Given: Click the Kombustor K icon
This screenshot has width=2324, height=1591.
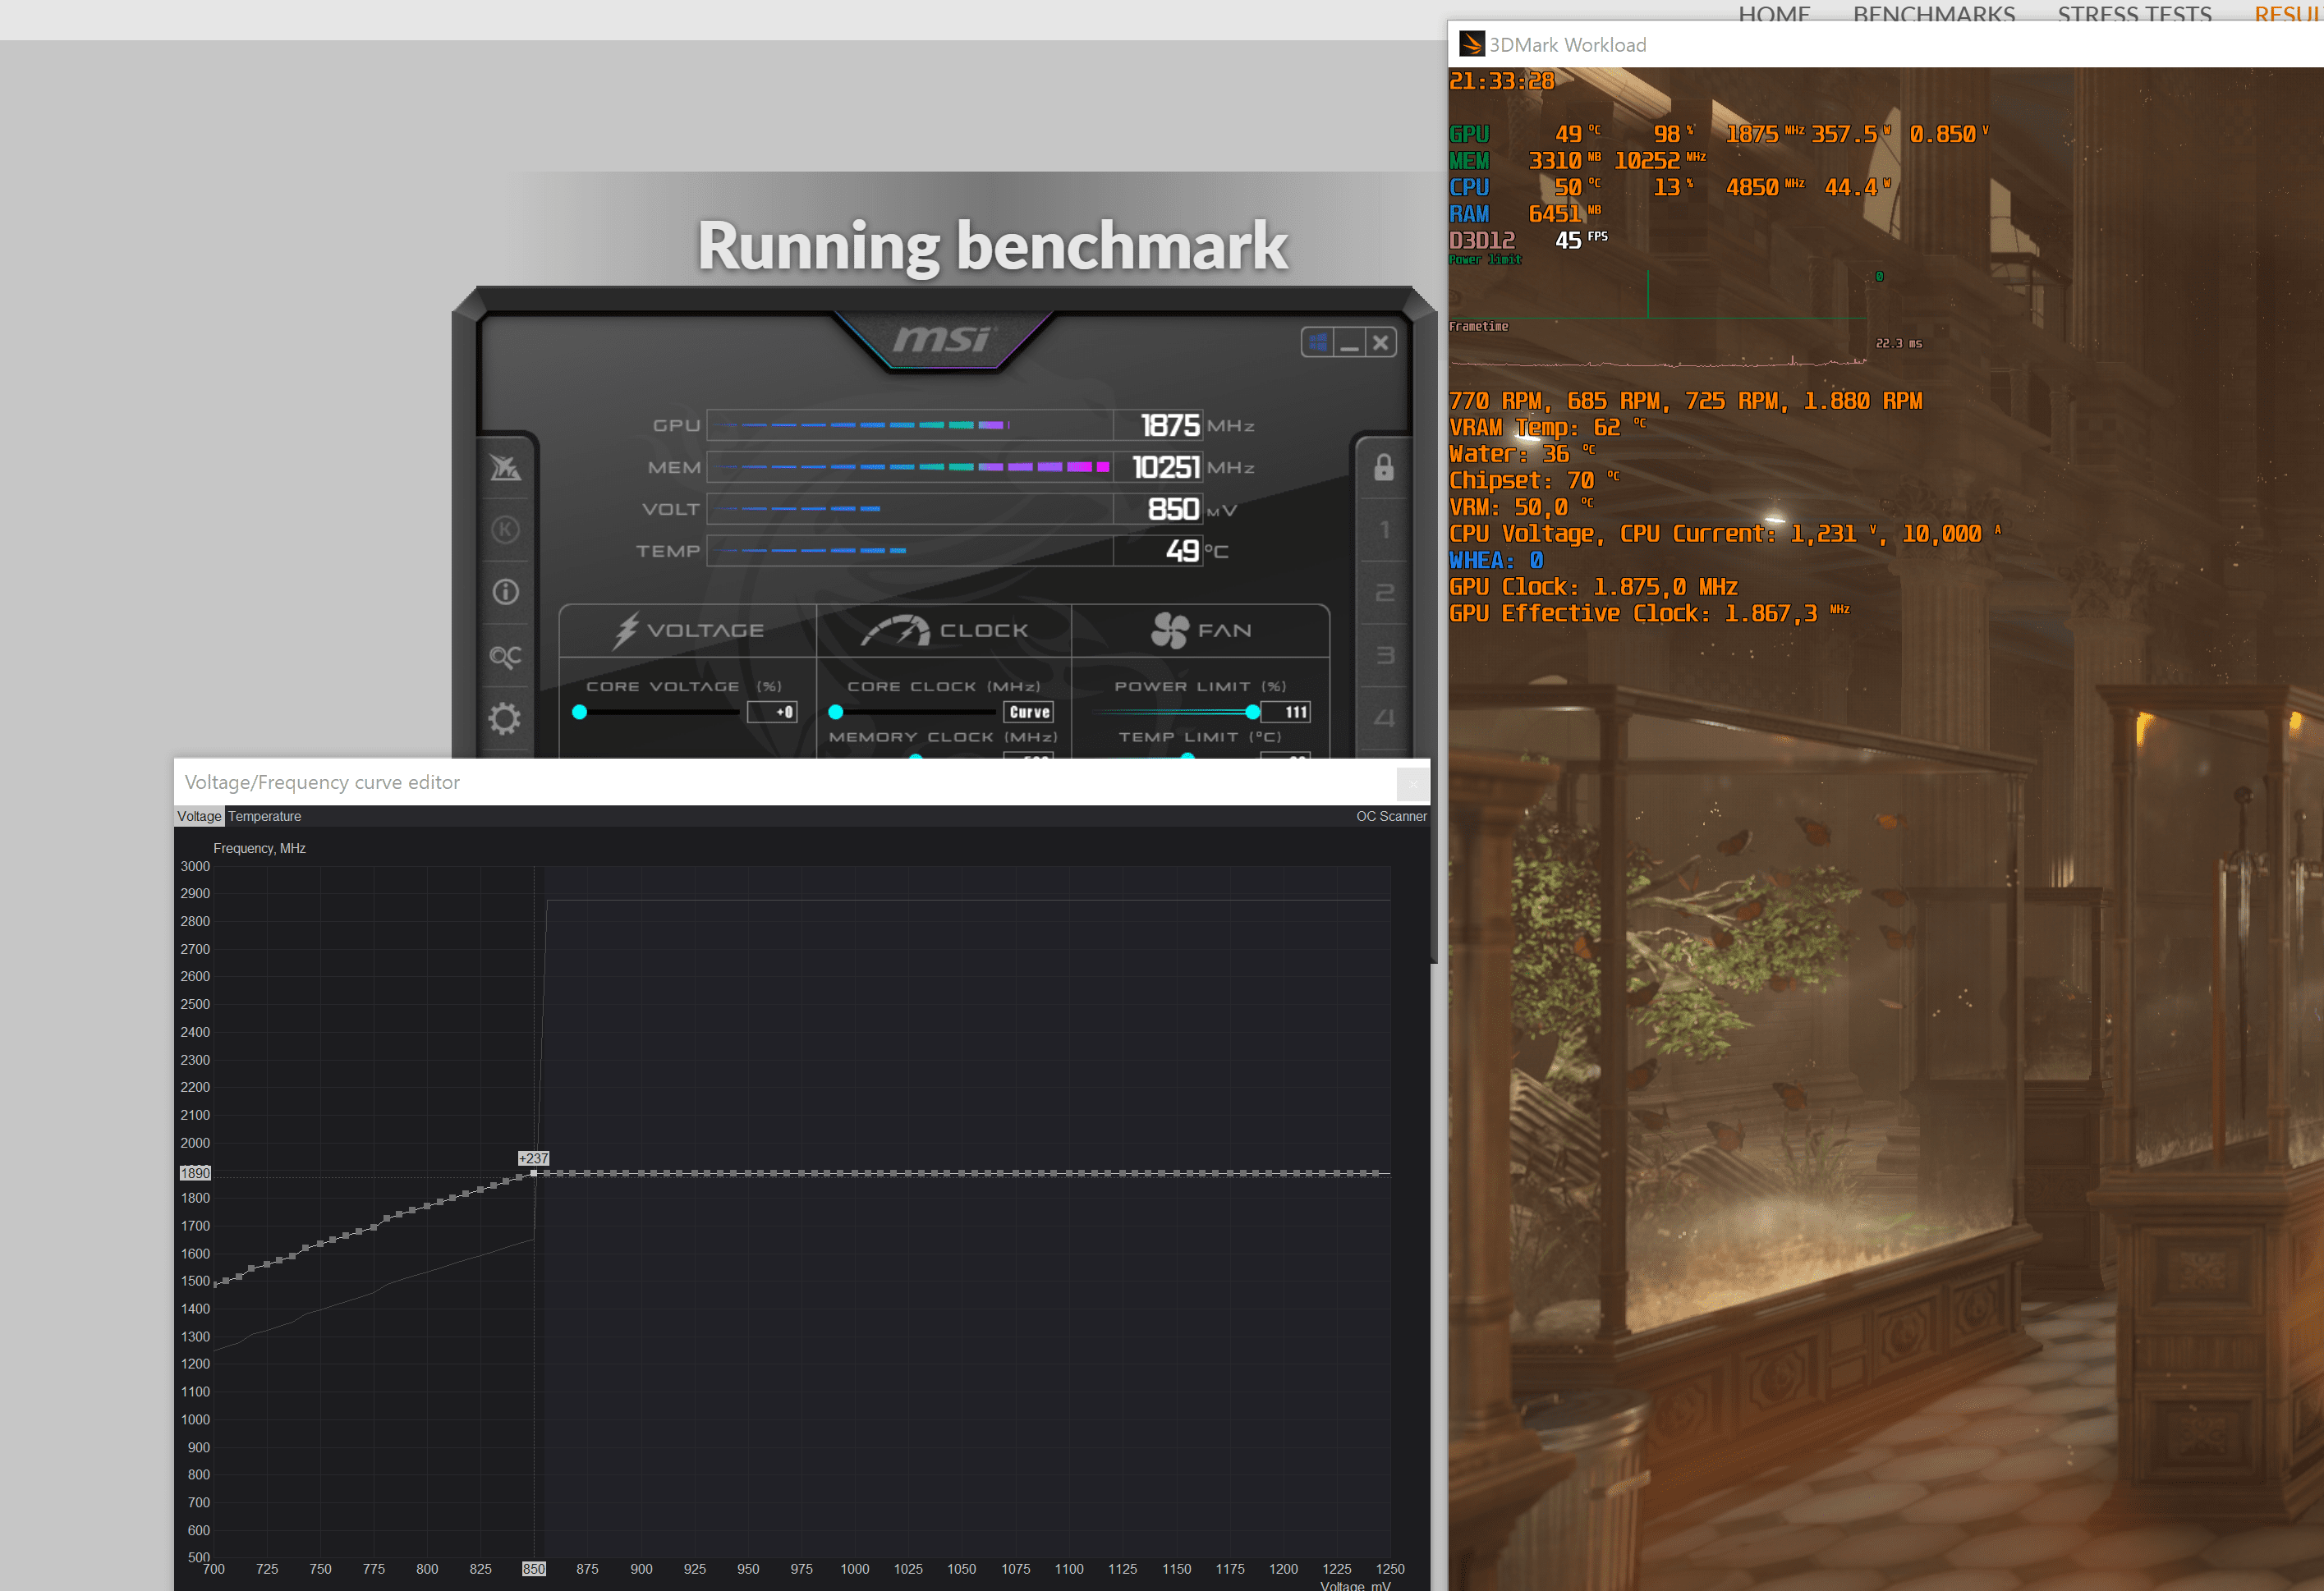Looking at the screenshot, I should [x=506, y=529].
